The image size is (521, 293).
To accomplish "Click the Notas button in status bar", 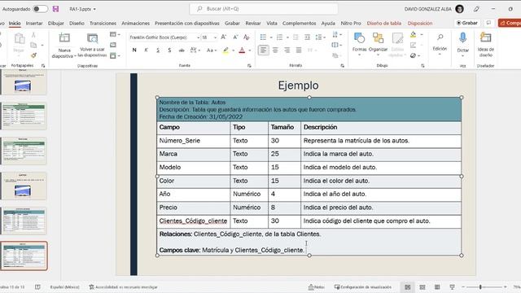I will [317, 287].
